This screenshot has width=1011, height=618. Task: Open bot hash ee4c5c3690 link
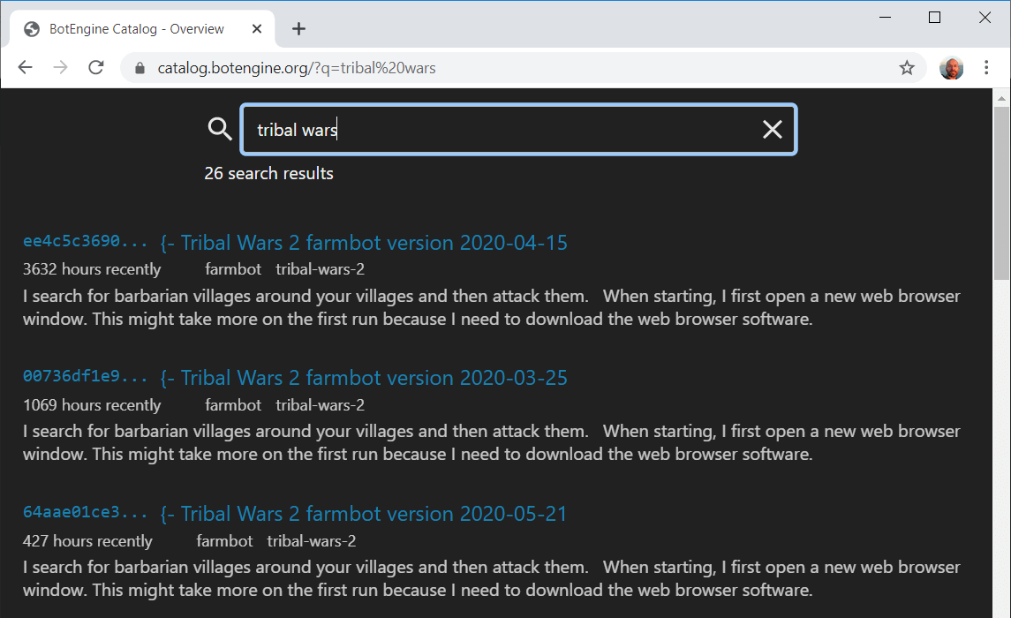point(85,241)
